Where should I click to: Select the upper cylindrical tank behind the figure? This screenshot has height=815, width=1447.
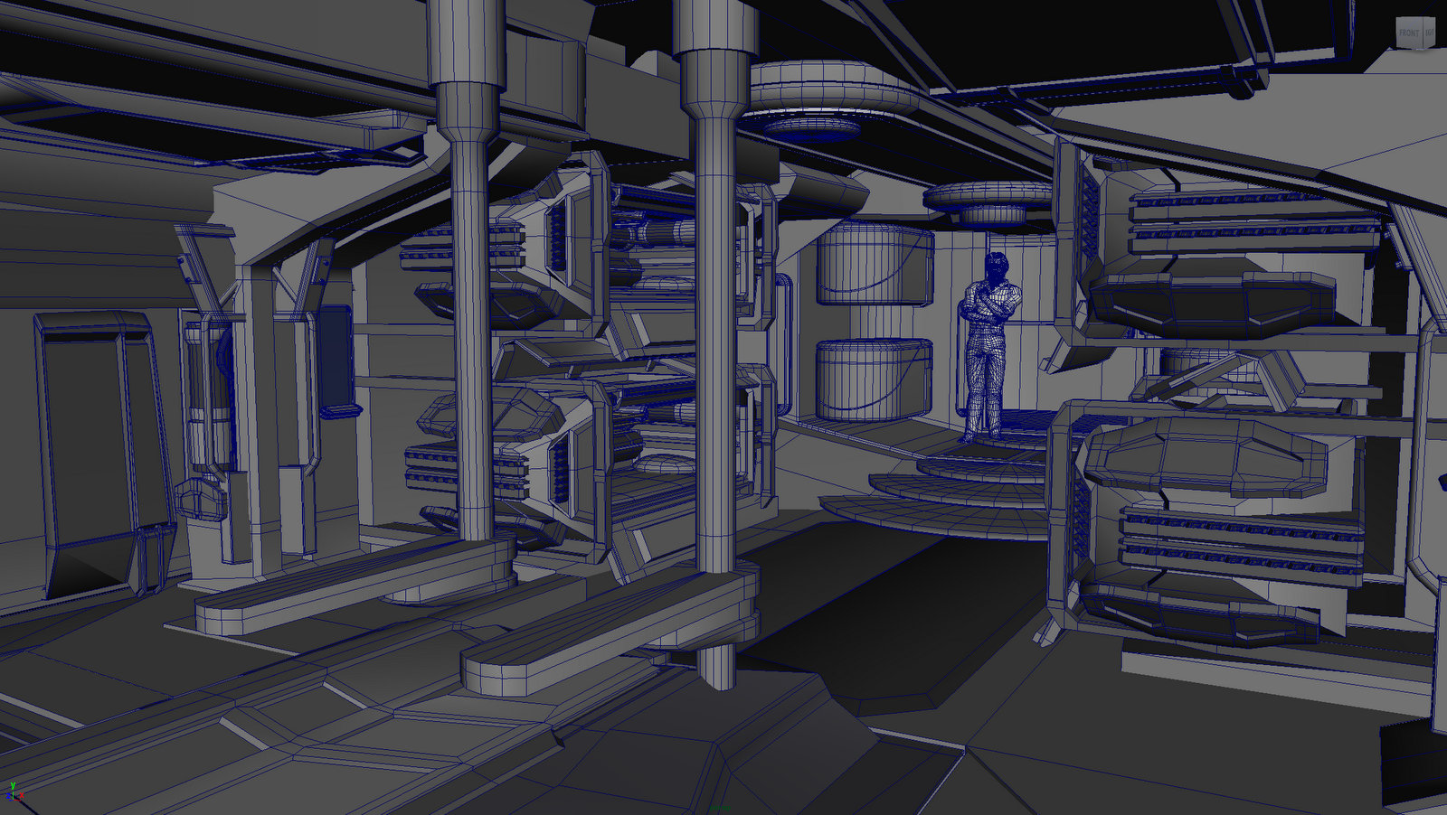pos(875,264)
